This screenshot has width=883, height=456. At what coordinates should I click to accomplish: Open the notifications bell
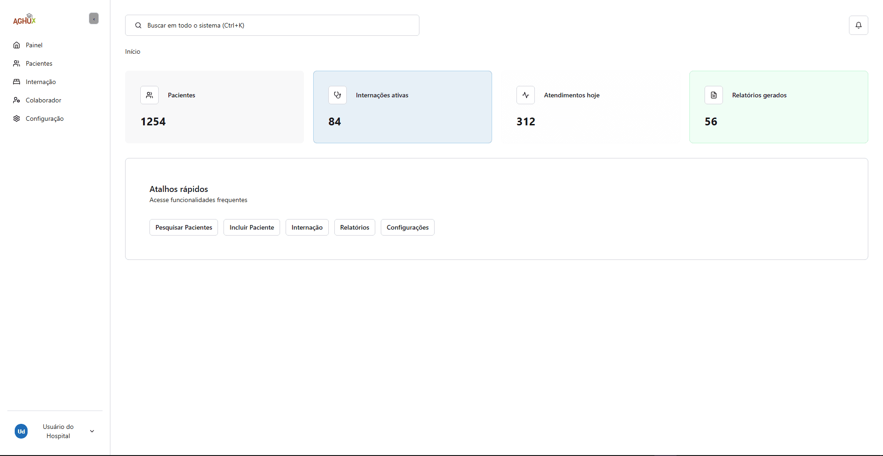tap(858, 25)
